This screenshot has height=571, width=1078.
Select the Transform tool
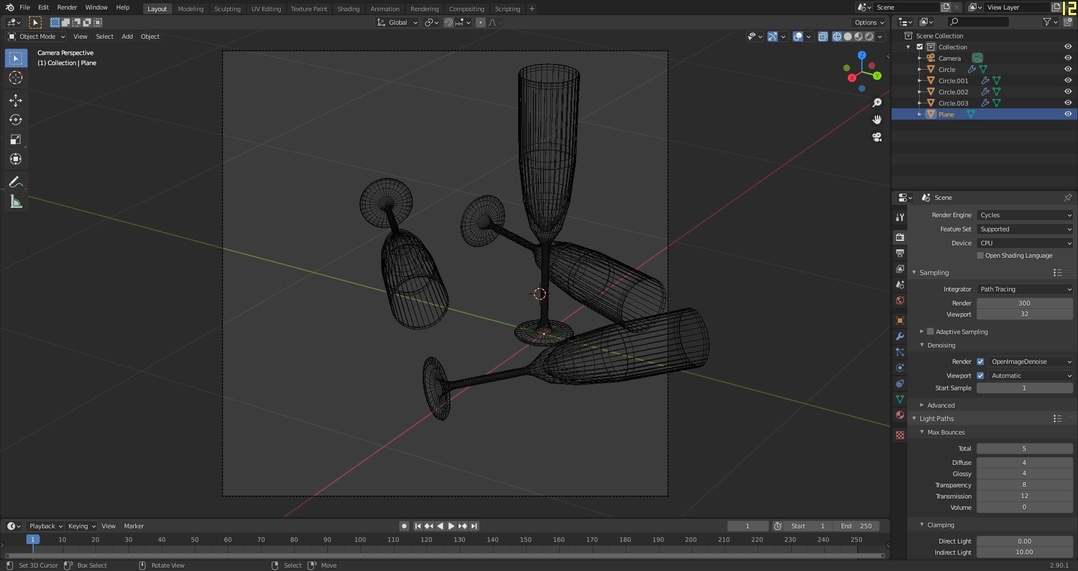[x=16, y=159]
